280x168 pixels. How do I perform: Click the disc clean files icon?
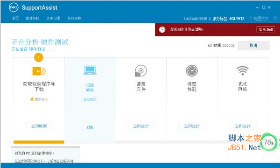pos(141,70)
